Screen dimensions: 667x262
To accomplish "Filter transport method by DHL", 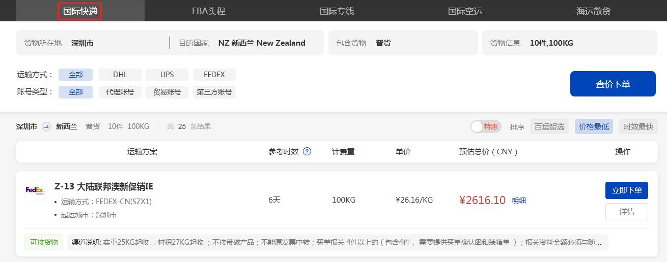I will coord(120,75).
